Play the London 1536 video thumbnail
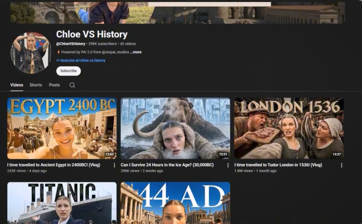Viewport: 362px width, 224px height. pos(289,128)
